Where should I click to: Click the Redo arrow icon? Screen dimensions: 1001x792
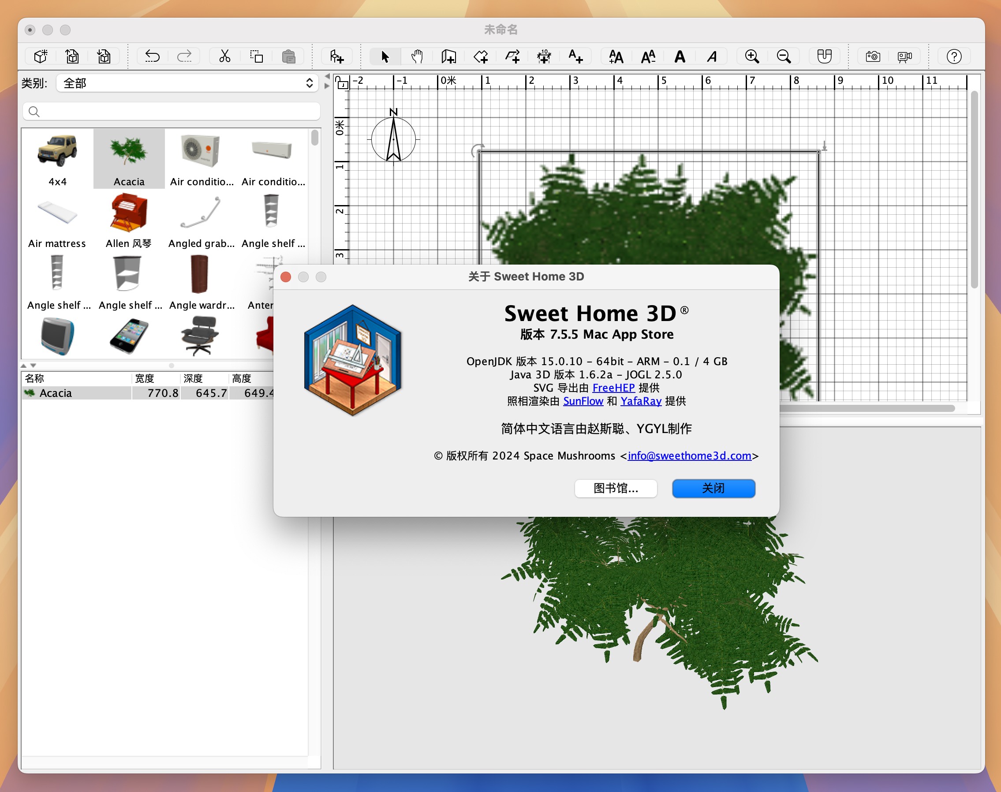click(x=184, y=56)
